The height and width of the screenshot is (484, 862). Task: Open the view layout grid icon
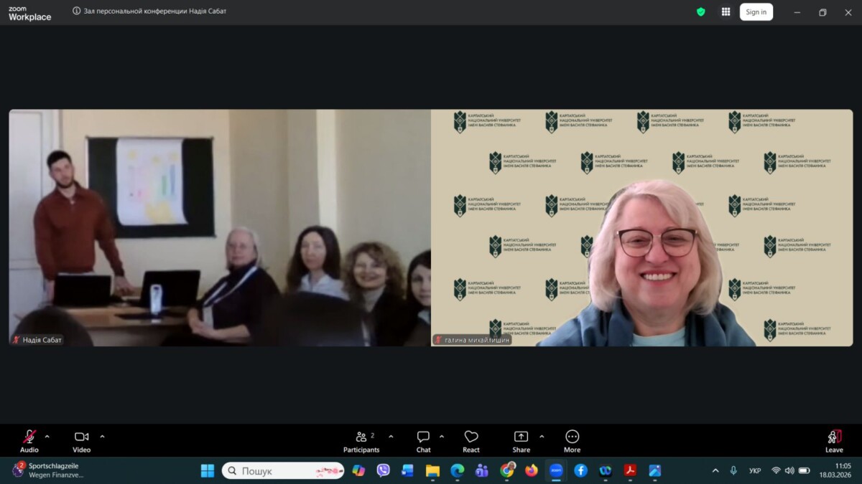(x=726, y=11)
